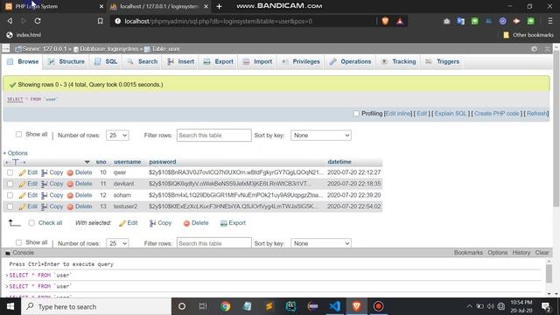Viewport: 560px width, 315px height.
Task: Open the Triggers tab
Action: coord(443,62)
